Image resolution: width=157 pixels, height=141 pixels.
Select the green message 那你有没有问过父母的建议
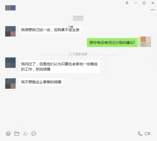pos(112,43)
